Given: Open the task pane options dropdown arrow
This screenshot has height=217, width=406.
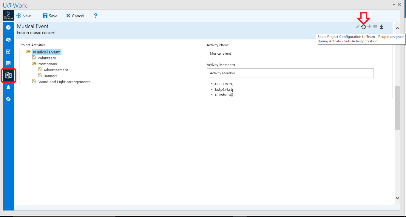Looking at the screenshot, I should pos(394,4).
